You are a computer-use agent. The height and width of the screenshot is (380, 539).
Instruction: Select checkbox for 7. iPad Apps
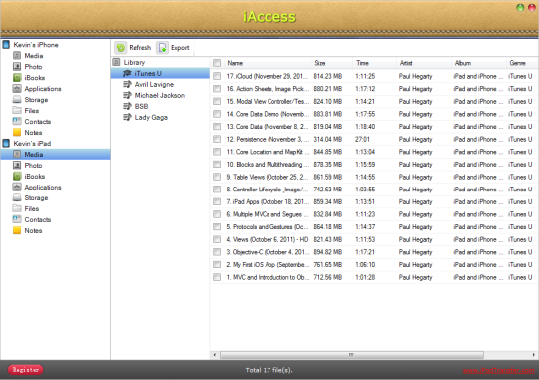pos(217,201)
